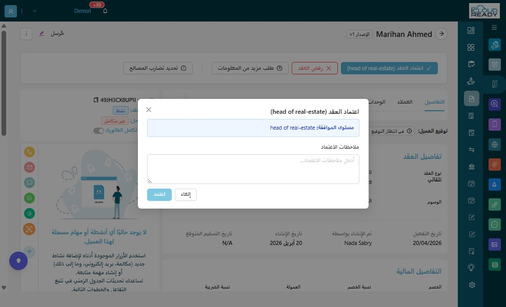Toggle the hamburger menu in the sidebar
The width and height of the screenshot is (506, 307).
click(494, 27)
